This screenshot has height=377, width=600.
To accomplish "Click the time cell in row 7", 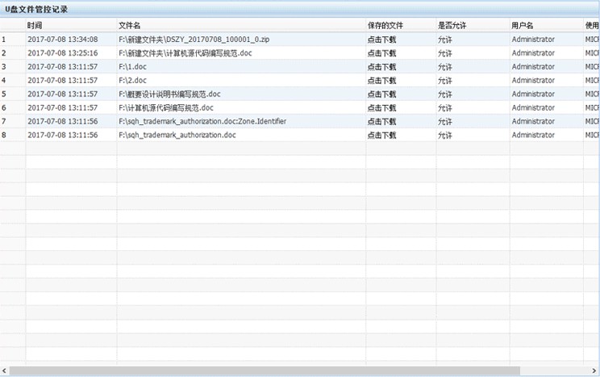I will coord(62,121).
